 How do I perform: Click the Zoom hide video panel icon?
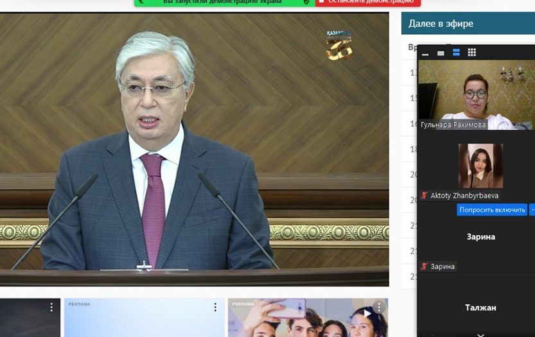425,53
